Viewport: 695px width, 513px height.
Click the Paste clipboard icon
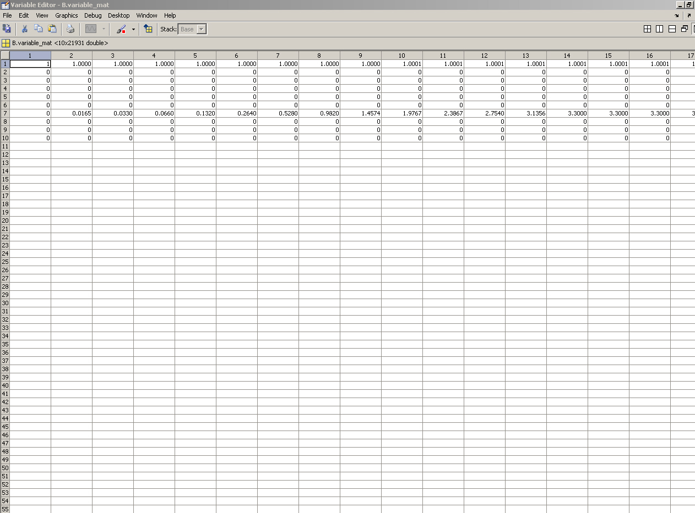52,29
